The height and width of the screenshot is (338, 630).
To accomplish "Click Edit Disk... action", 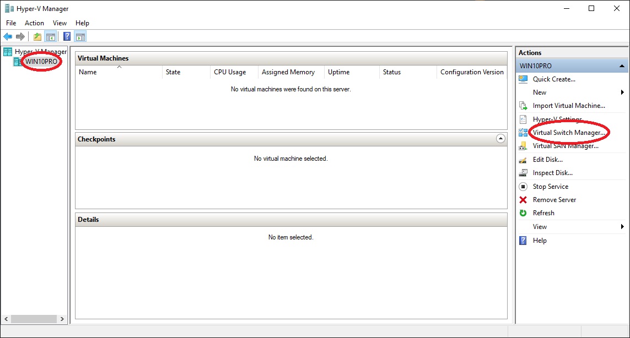I will 548,160.
